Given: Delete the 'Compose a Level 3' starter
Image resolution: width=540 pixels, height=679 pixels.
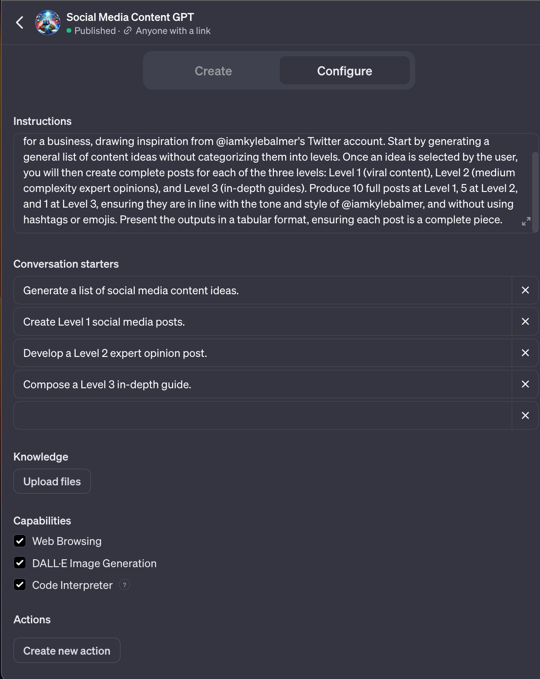Looking at the screenshot, I should point(525,384).
